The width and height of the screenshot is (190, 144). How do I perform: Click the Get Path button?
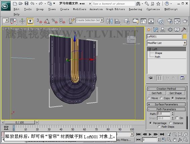tap(157, 93)
